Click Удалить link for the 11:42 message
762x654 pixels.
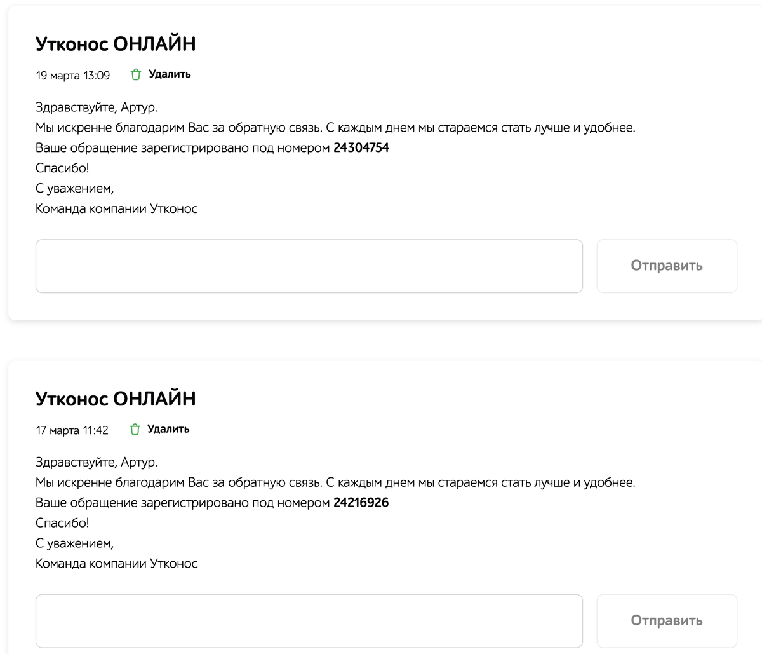(168, 429)
